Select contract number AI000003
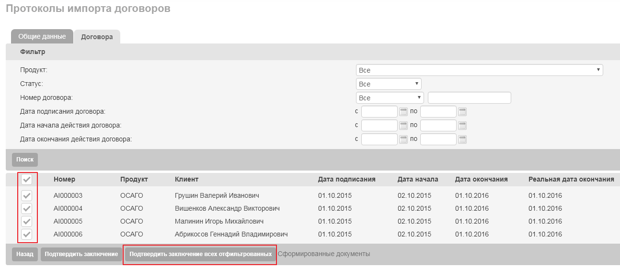The width and height of the screenshot is (620, 268). click(68, 195)
